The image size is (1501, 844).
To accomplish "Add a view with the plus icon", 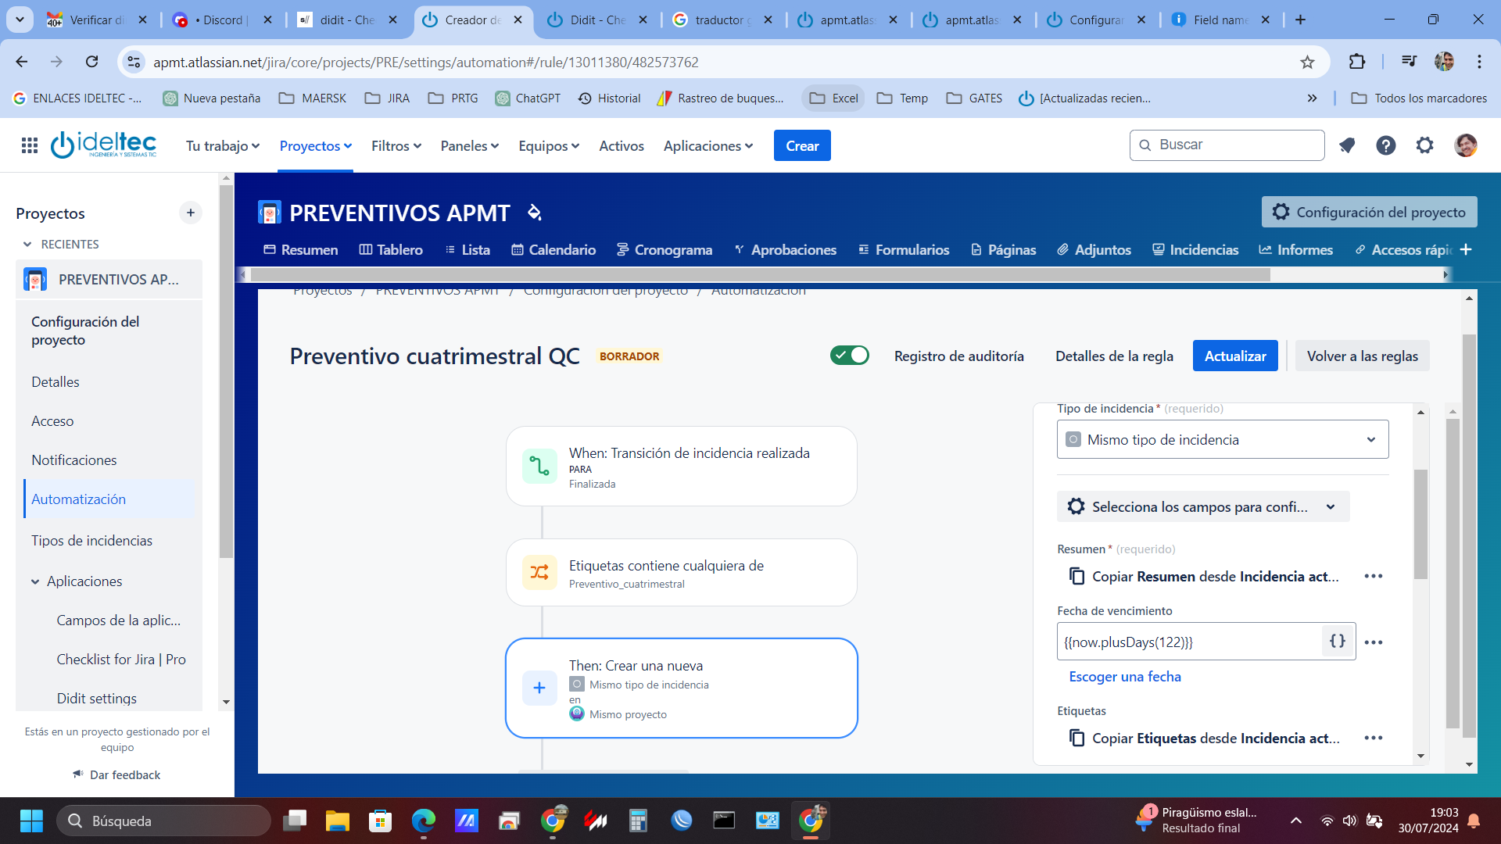I will coord(1466,249).
